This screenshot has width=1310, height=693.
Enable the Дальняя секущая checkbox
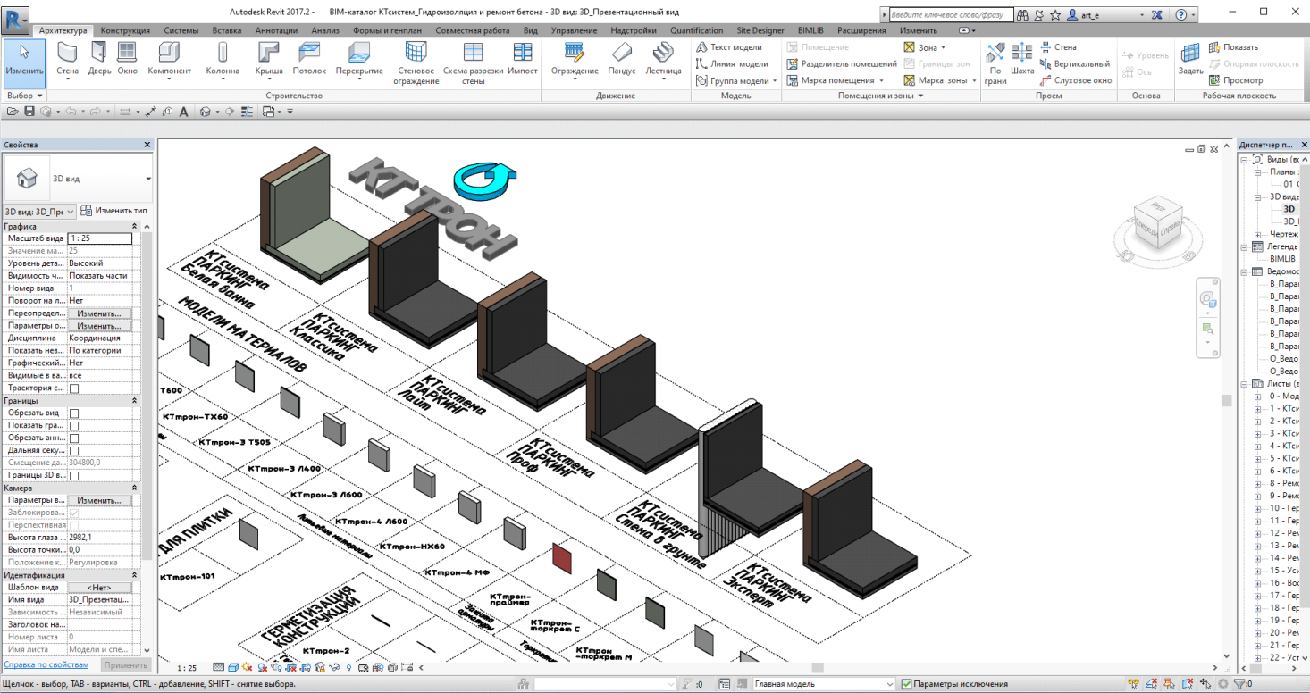tap(74, 451)
